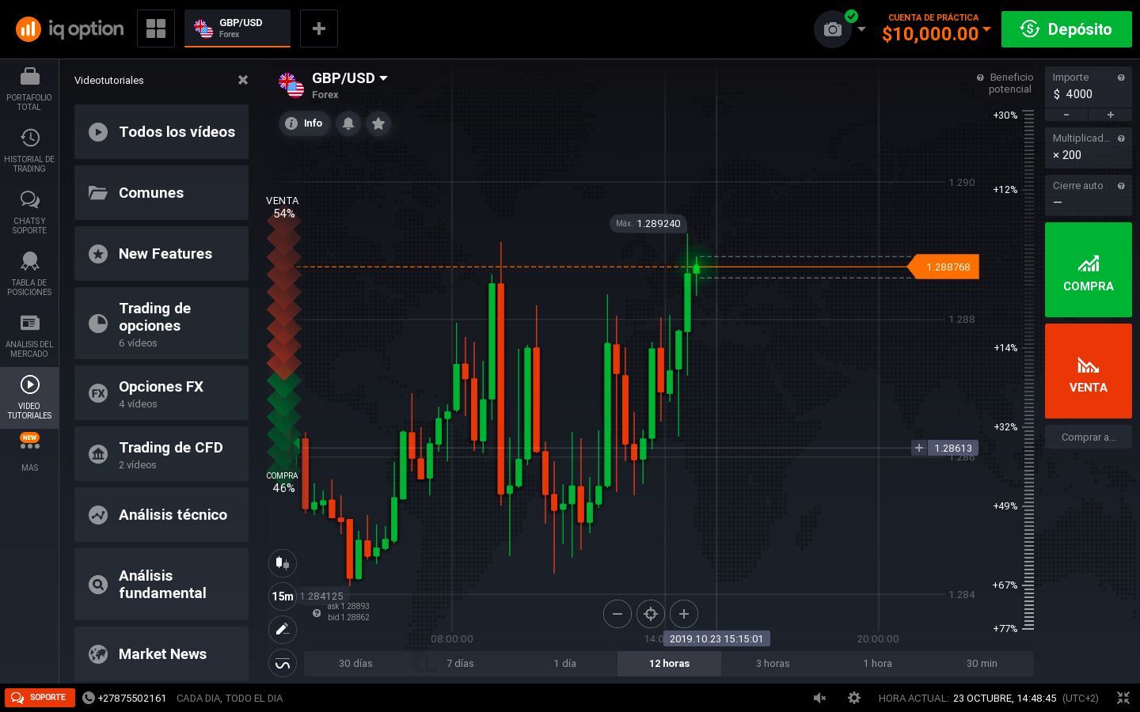
Task: Click the ask/bid help question icon
Action: [317, 613]
